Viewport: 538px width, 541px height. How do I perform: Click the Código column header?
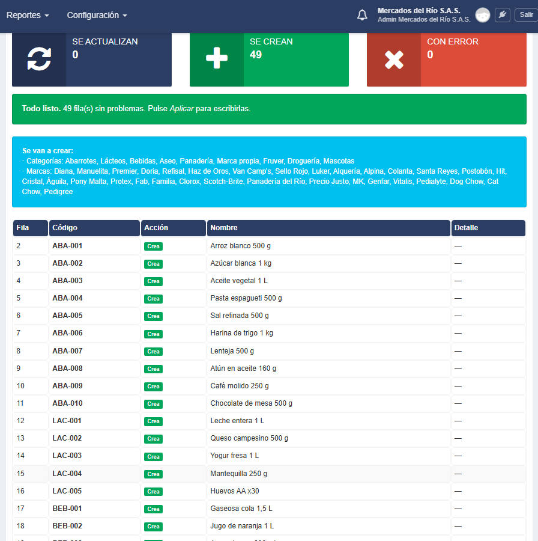click(94, 228)
